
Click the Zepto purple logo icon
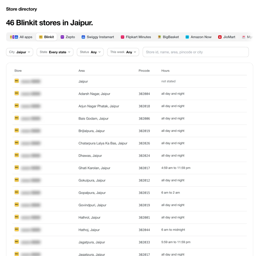tap(62, 37)
